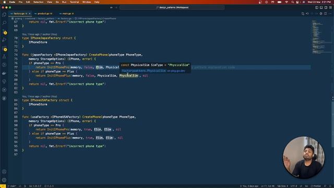Toggle the secondary side bar layout icon
Screen dimensions: 334x188
326,7
